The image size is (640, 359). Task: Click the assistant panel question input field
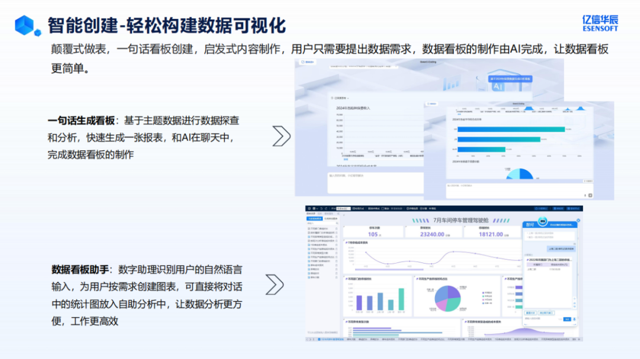click(x=543, y=319)
